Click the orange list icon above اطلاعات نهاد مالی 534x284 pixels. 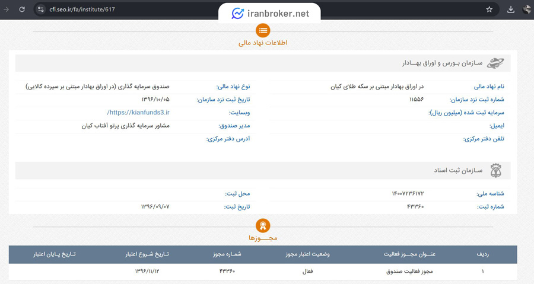point(263,31)
